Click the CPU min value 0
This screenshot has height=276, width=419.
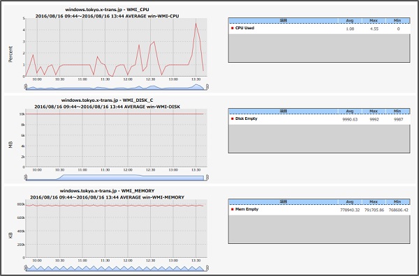coord(398,29)
